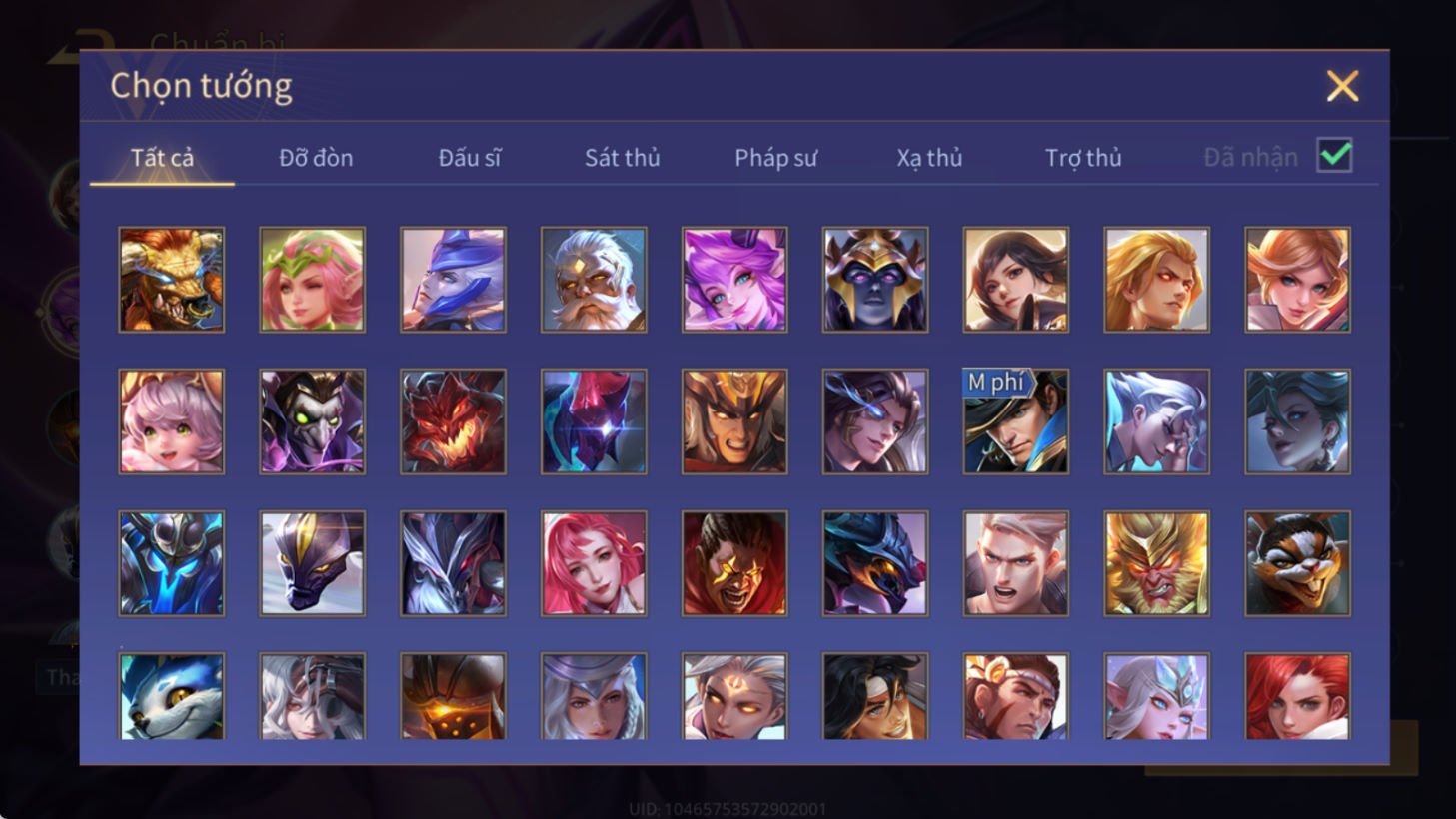The height and width of the screenshot is (819, 1456).
Task: Choose the red demon monster hero portrait
Action: point(453,421)
